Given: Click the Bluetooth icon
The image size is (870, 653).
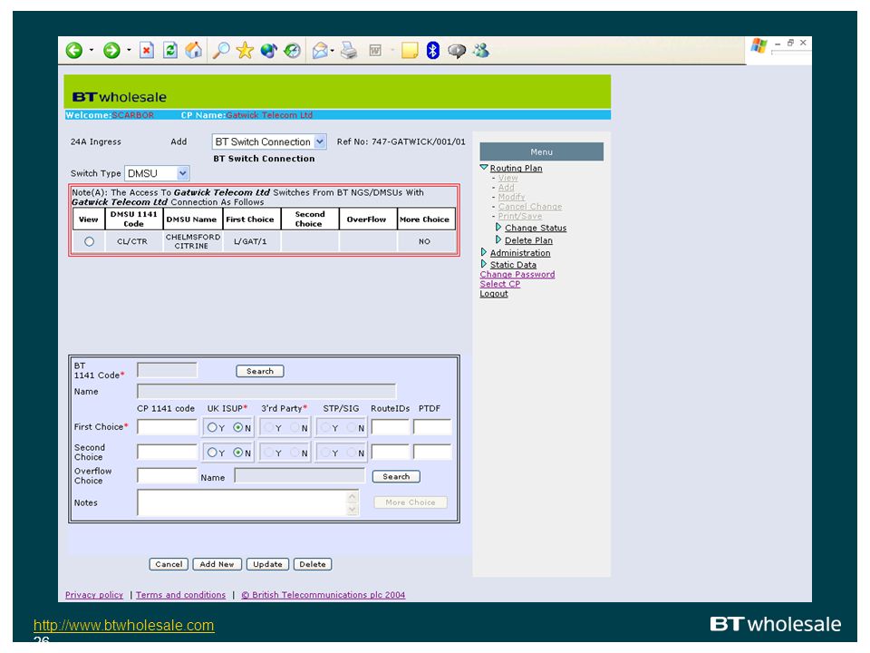Looking at the screenshot, I should point(433,51).
